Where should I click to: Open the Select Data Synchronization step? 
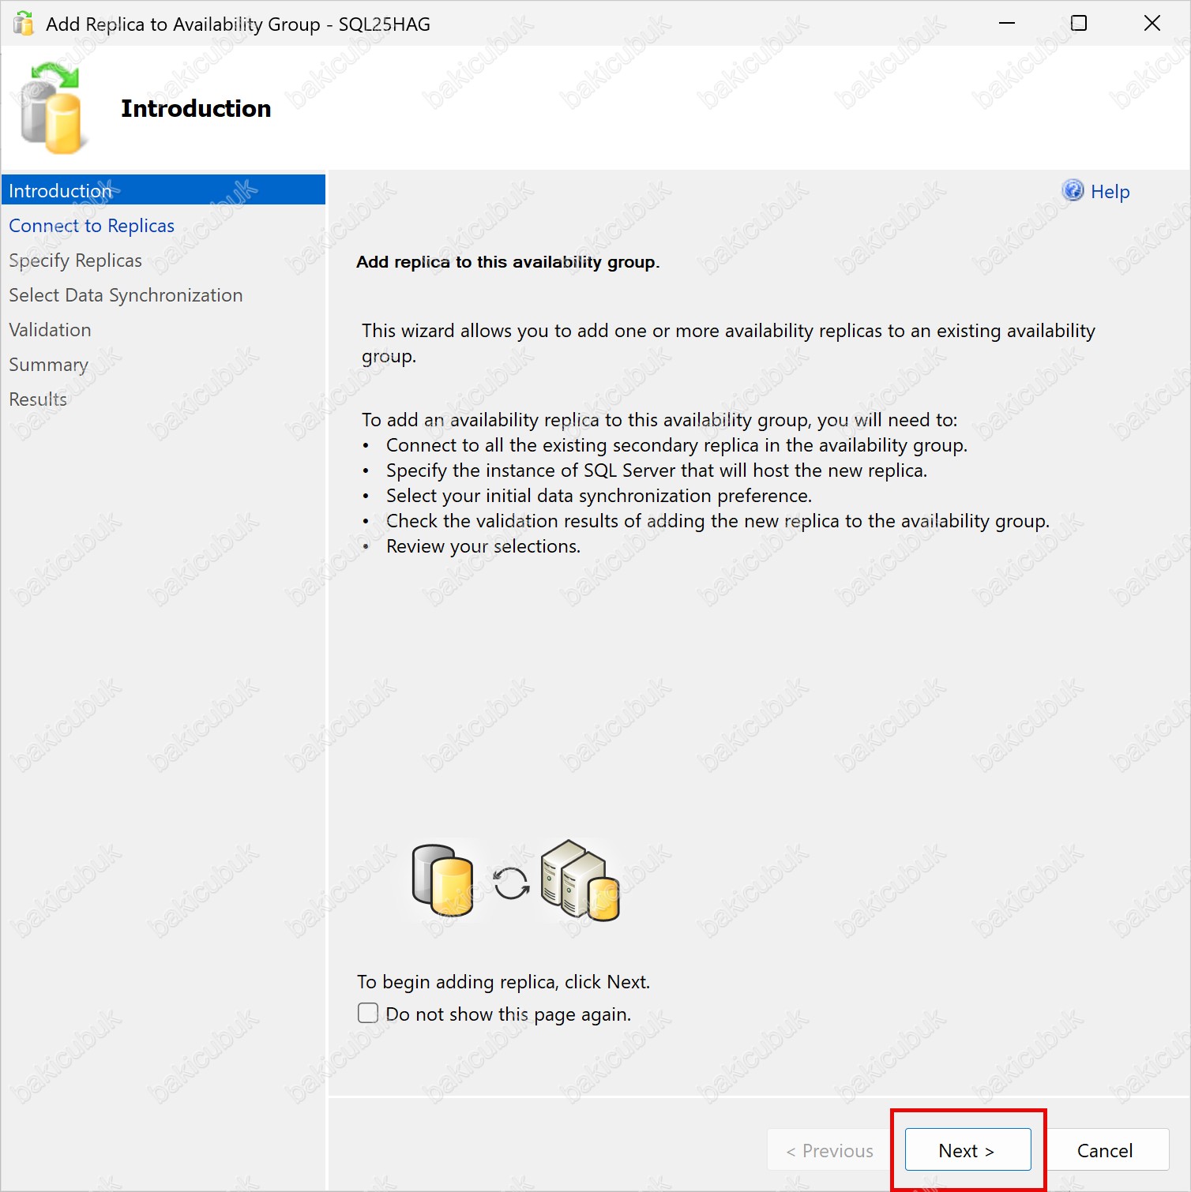coord(126,295)
